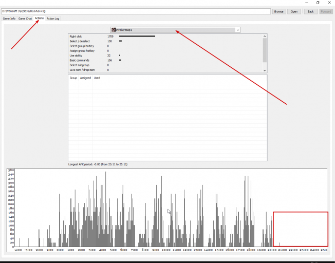335x263 pixels.
Task: Click the Longest AFK period text
Action: pos(98,164)
